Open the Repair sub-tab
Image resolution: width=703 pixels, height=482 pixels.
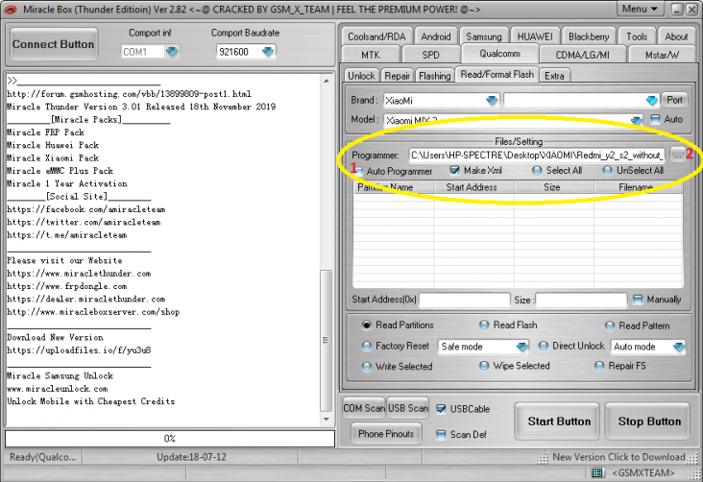pyautogui.click(x=397, y=76)
